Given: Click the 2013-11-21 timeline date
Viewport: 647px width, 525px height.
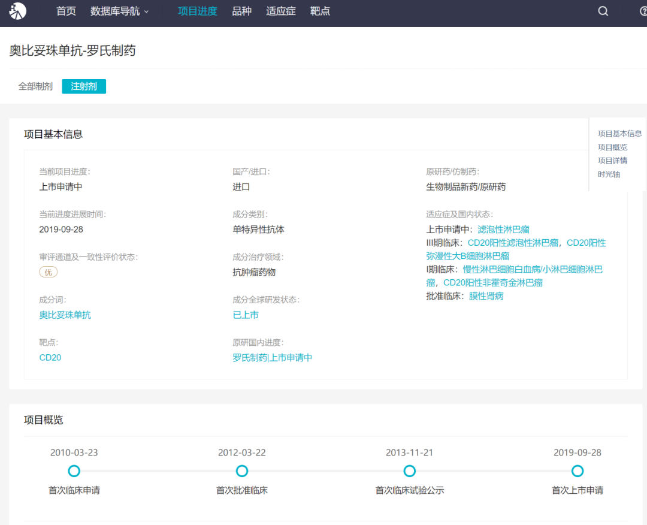Looking at the screenshot, I should [x=409, y=452].
